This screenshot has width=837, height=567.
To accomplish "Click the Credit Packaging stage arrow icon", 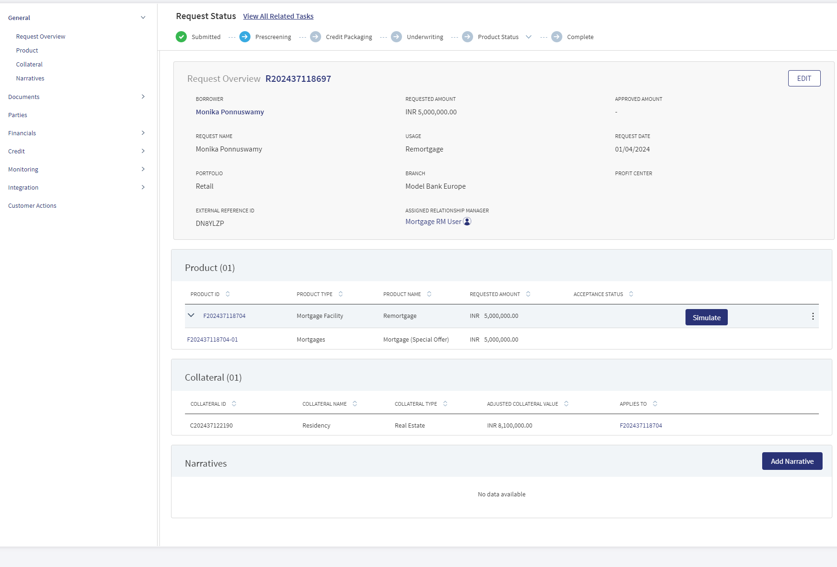I will click(316, 37).
